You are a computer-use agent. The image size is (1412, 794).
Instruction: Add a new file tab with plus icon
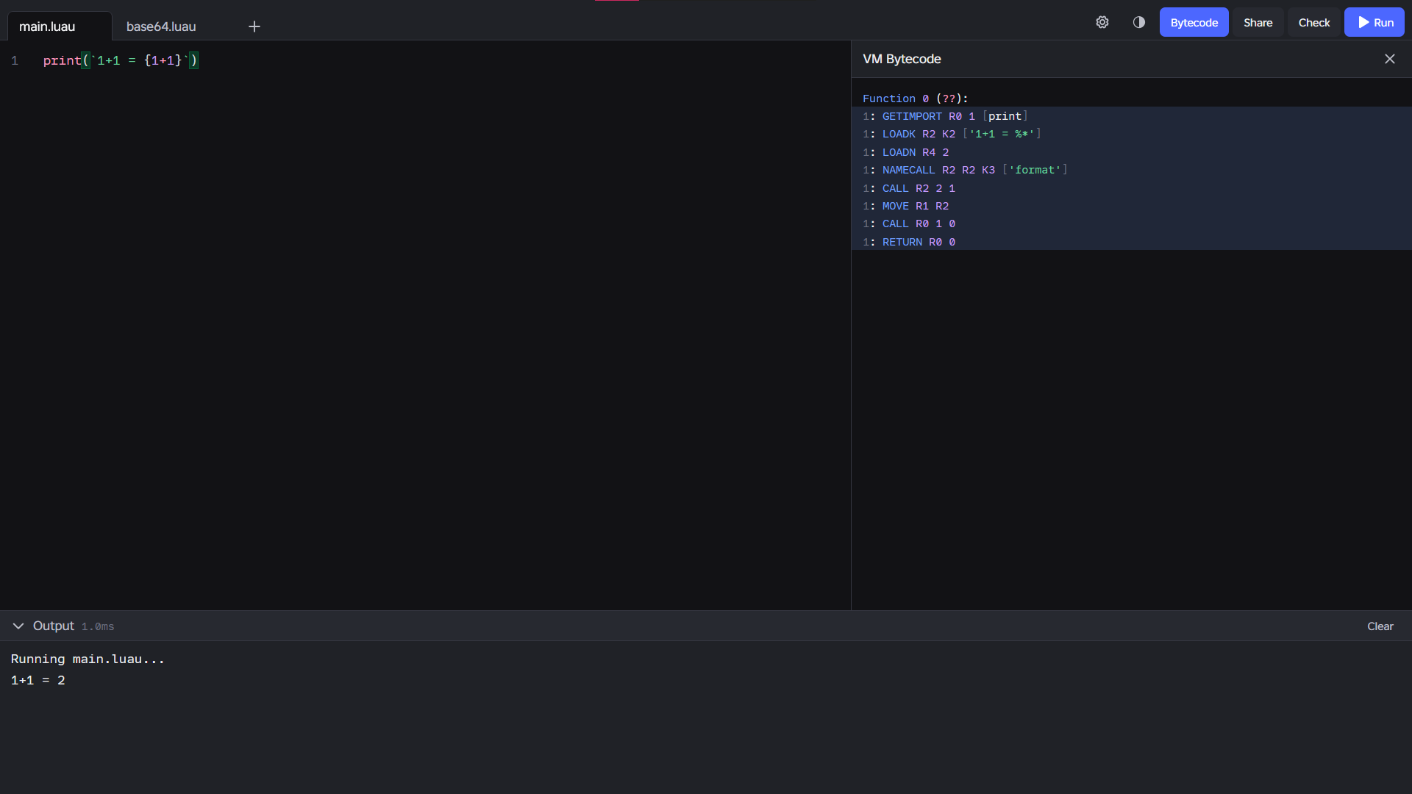coord(254,26)
